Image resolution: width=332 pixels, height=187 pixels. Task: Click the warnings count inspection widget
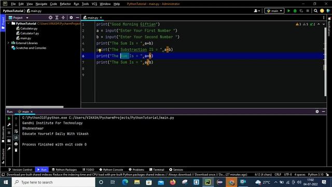pyautogui.click(x=306, y=24)
